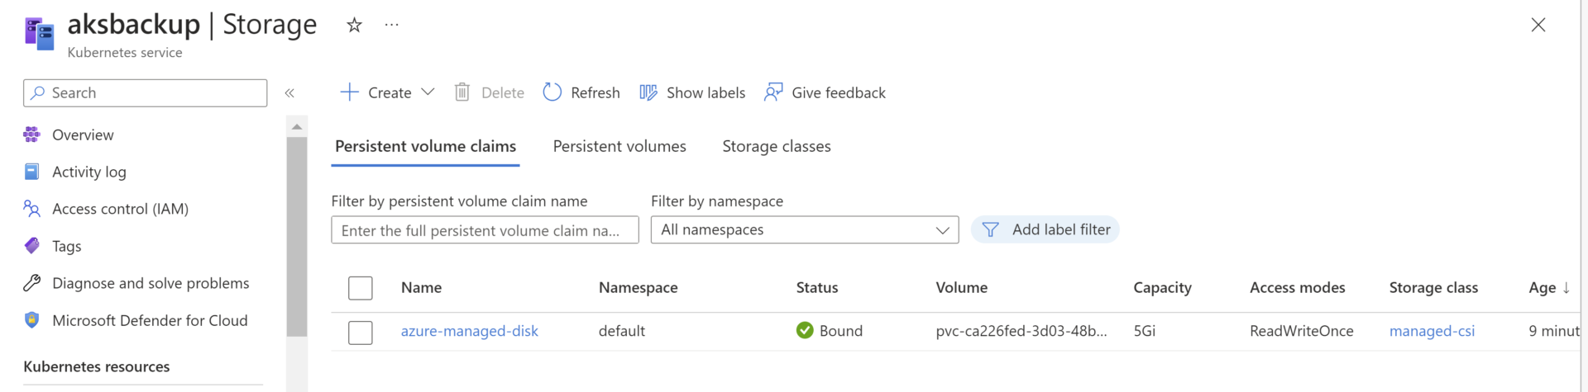This screenshot has height=392, width=1588.
Task: Click the Kubernetes resources section heading
Action: coord(97,366)
